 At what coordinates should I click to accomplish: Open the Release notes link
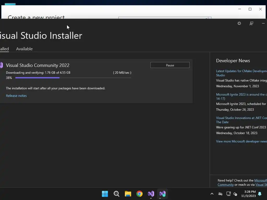(x=16, y=96)
